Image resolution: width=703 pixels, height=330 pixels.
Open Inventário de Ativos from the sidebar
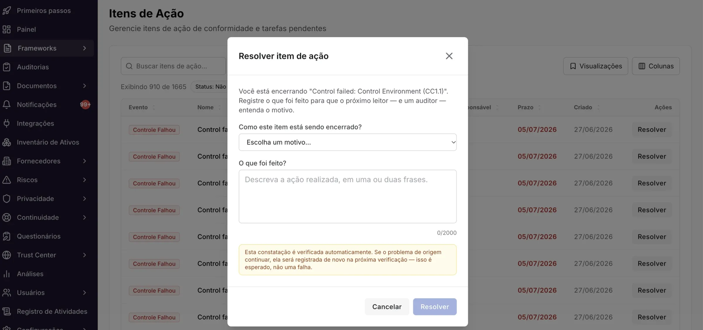point(47,142)
